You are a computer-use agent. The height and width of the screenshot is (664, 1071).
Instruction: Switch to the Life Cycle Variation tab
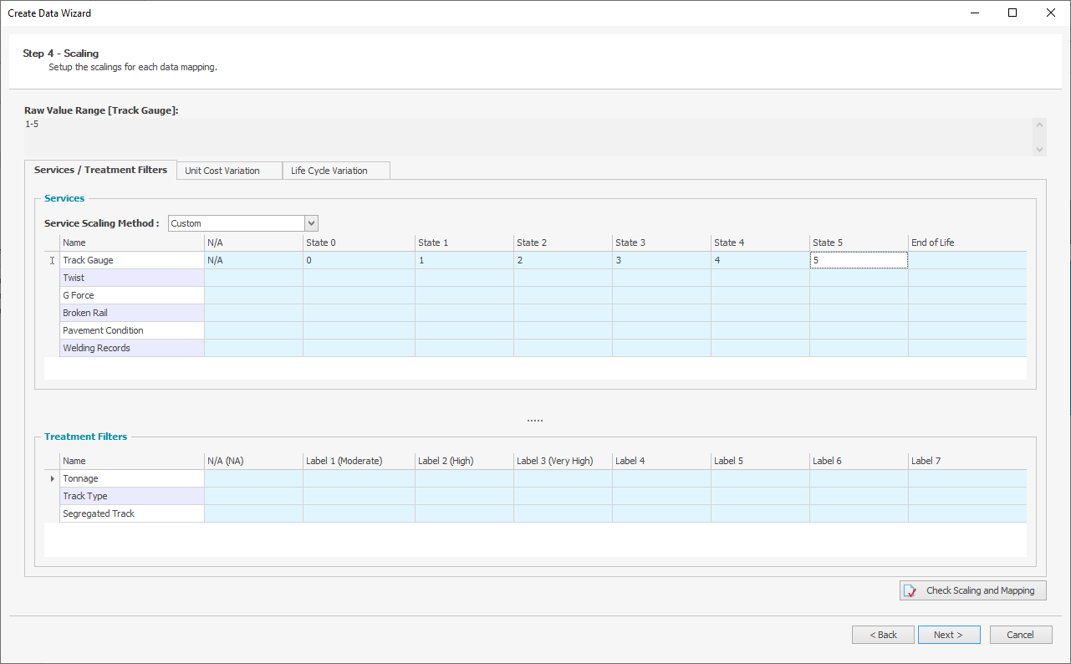(x=335, y=170)
